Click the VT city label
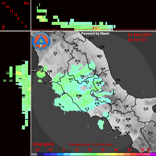Image resolution: width=156 pixels, height=156 pixels. (71, 80)
